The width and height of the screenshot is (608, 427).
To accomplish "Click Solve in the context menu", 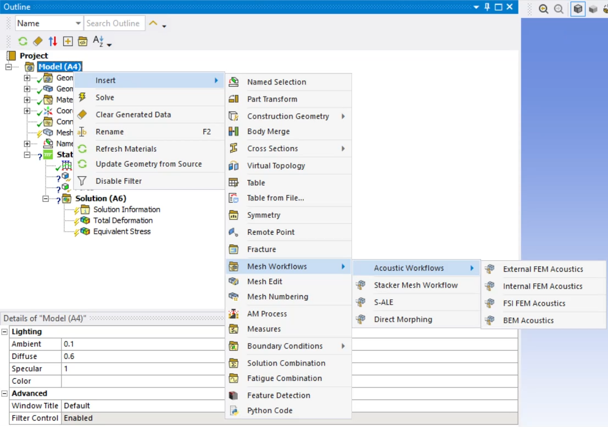I will (x=105, y=97).
